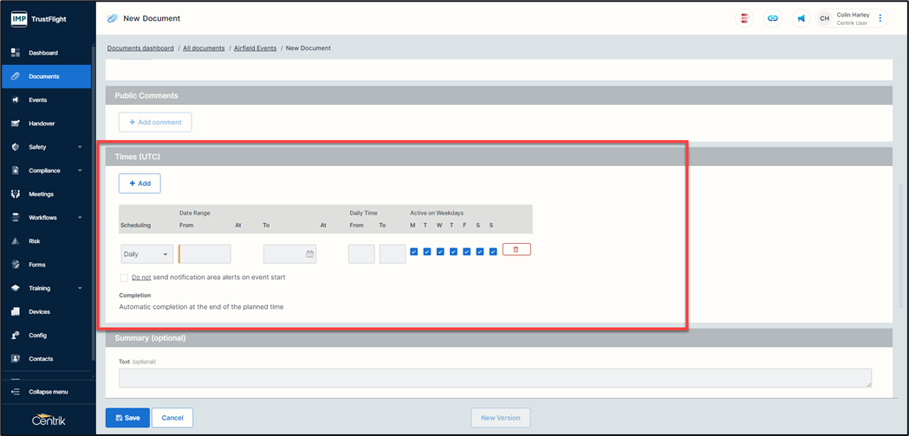The image size is (909, 436).
Task: Expand the Safety sidebar submenu
Action: coord(80,147)
